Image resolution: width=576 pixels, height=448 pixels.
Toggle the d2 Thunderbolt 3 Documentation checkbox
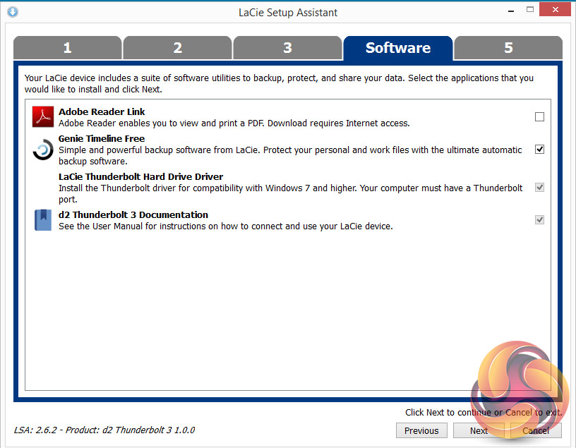coord(539,219)
